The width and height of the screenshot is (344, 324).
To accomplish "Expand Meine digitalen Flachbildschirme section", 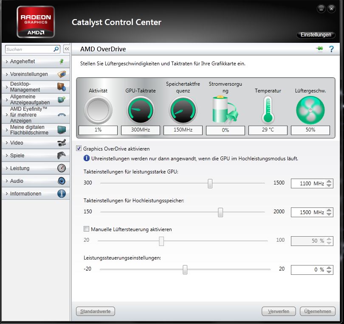I will click(7, 130).
